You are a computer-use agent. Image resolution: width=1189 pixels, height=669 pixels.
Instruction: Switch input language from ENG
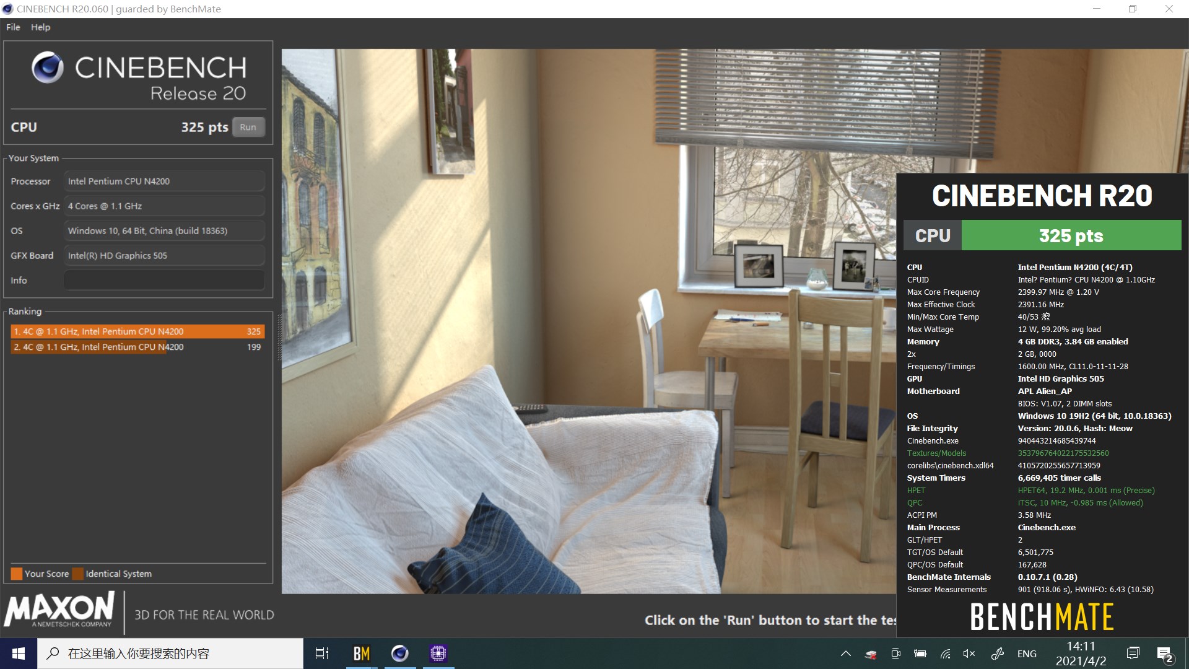click(x=1027, y=654)
